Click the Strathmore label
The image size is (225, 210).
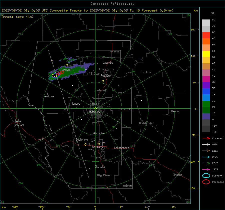pyautogui.click(x=121, y=148)
